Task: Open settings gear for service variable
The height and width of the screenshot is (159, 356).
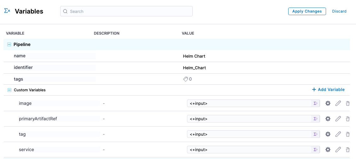Action: [328, 150]
